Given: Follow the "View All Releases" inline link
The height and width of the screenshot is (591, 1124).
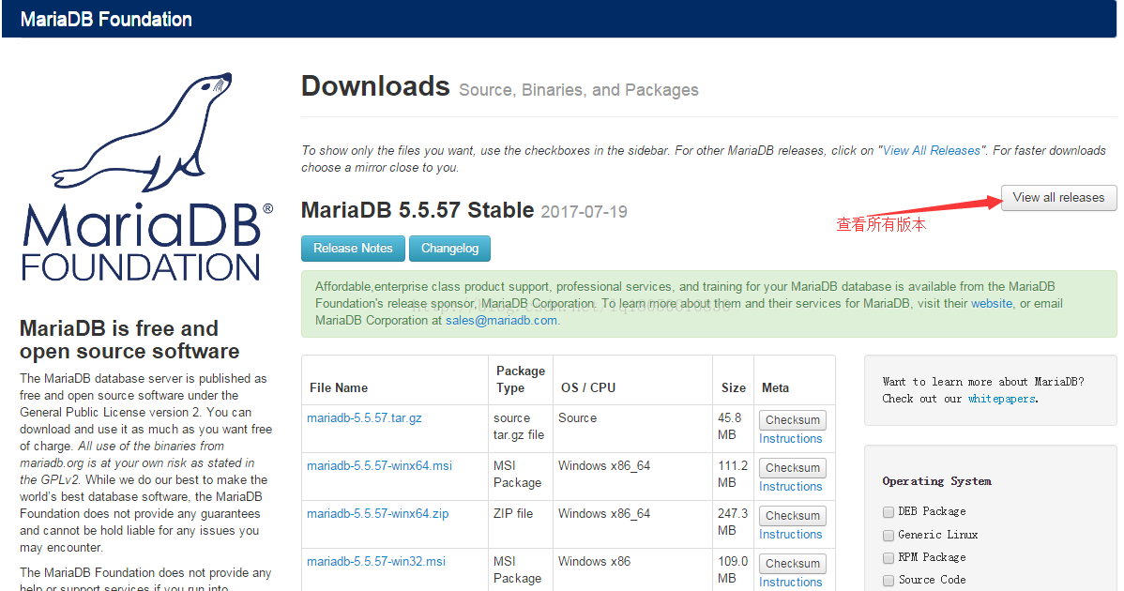Looking at the screenshot, I should tap(931, 150).
